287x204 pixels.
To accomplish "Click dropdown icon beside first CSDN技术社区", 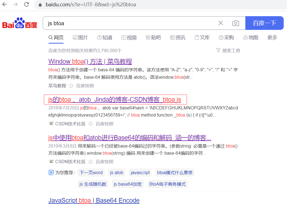I will coord(91,124).
